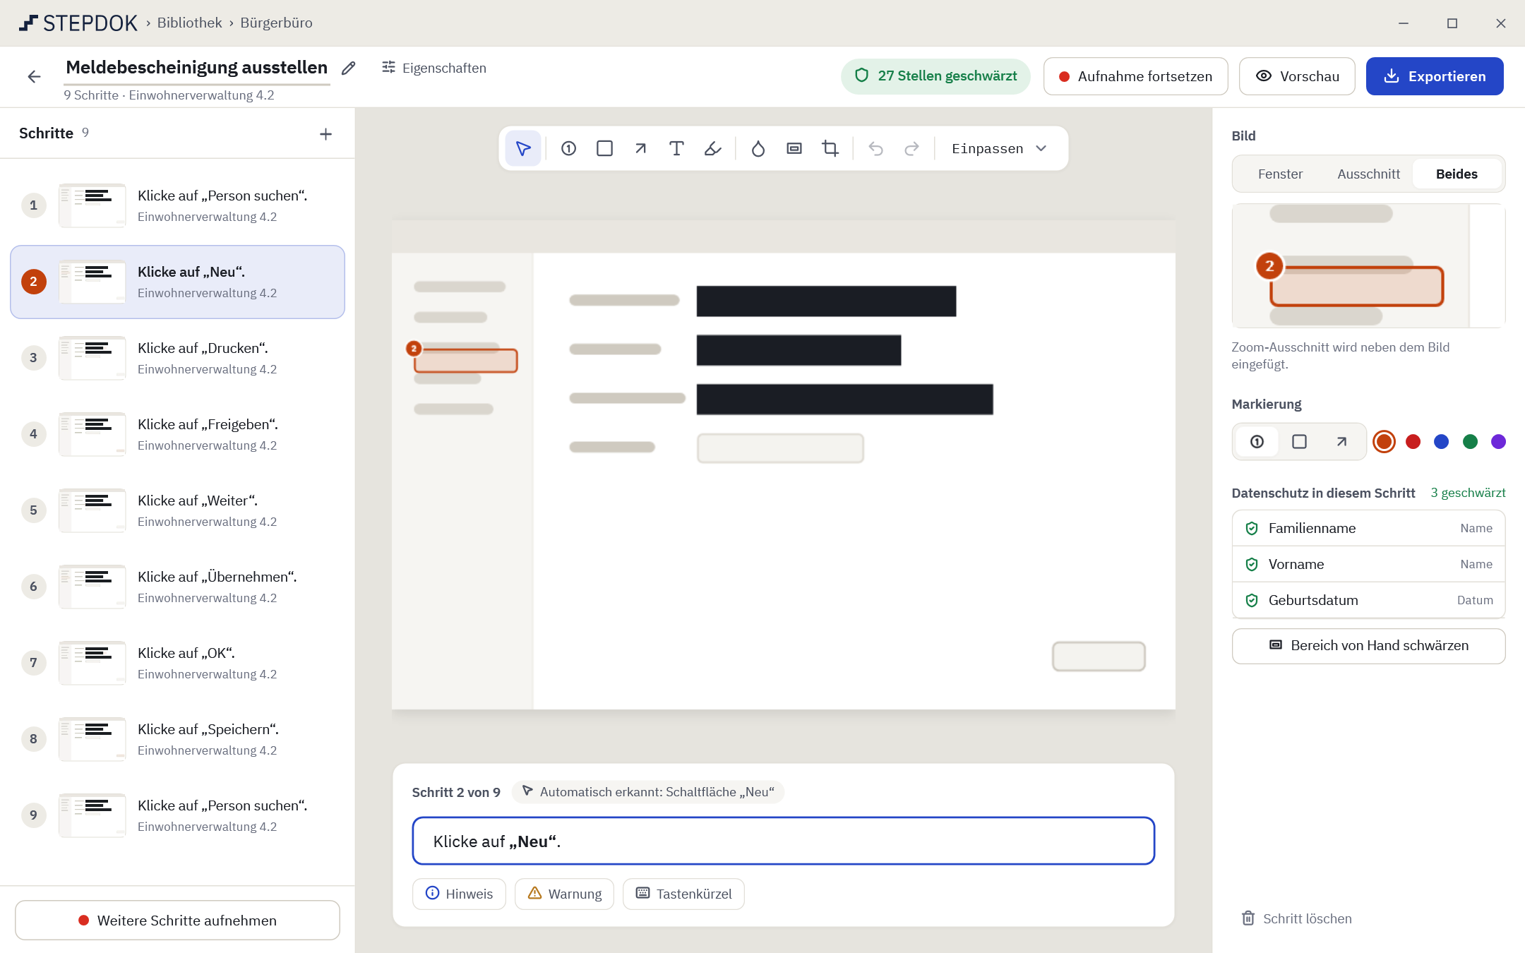The image size is (1525, 953).
Task: Delete step via Schritt löschen
Action: click(1296, 918)
